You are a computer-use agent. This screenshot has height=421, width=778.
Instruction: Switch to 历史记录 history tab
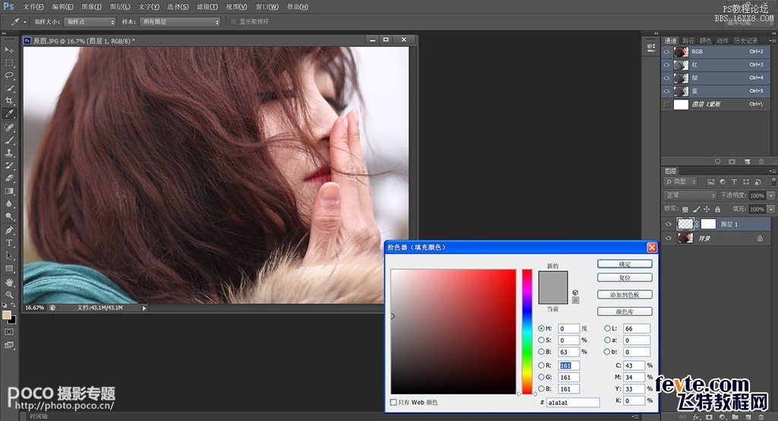(746, 41)
